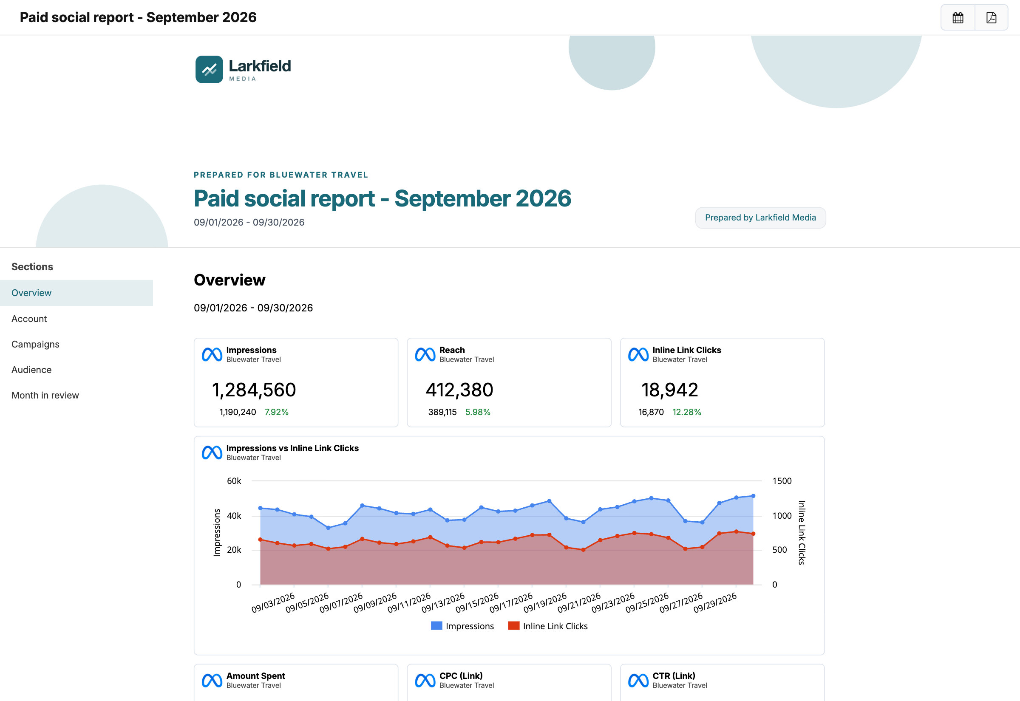Click the 12.28% change on Inline Link Clicks
The height and width of the screenshot is (701, 1020).
[687, 412]
